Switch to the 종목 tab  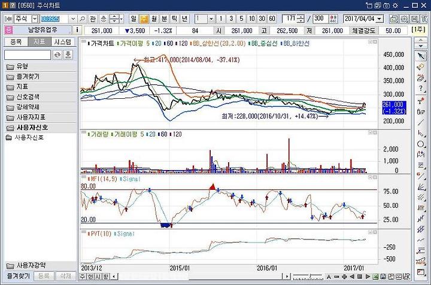pos(16,42)
